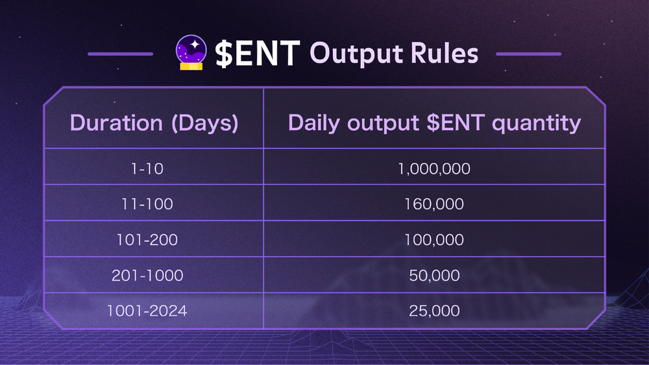
Task: Click the 100,000 output value
Action: (x=434, y=240)
